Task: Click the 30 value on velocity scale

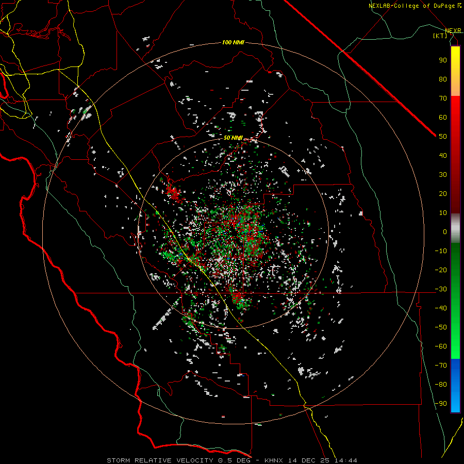Action: point(443,175)
